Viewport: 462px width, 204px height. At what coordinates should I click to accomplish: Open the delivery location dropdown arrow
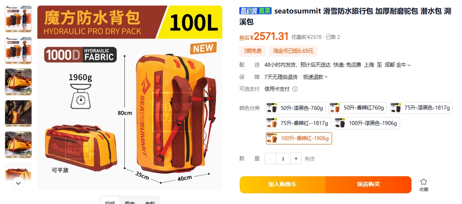409,65
